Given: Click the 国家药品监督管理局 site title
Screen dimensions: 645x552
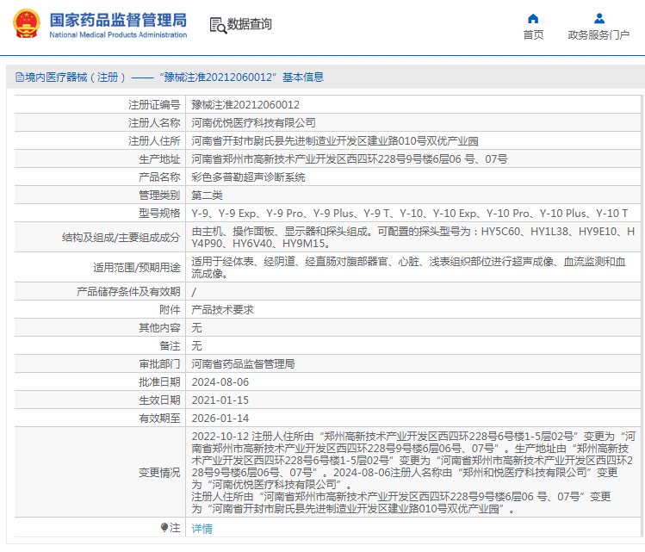Looking at the screenshot, I should tap(117, 19).
